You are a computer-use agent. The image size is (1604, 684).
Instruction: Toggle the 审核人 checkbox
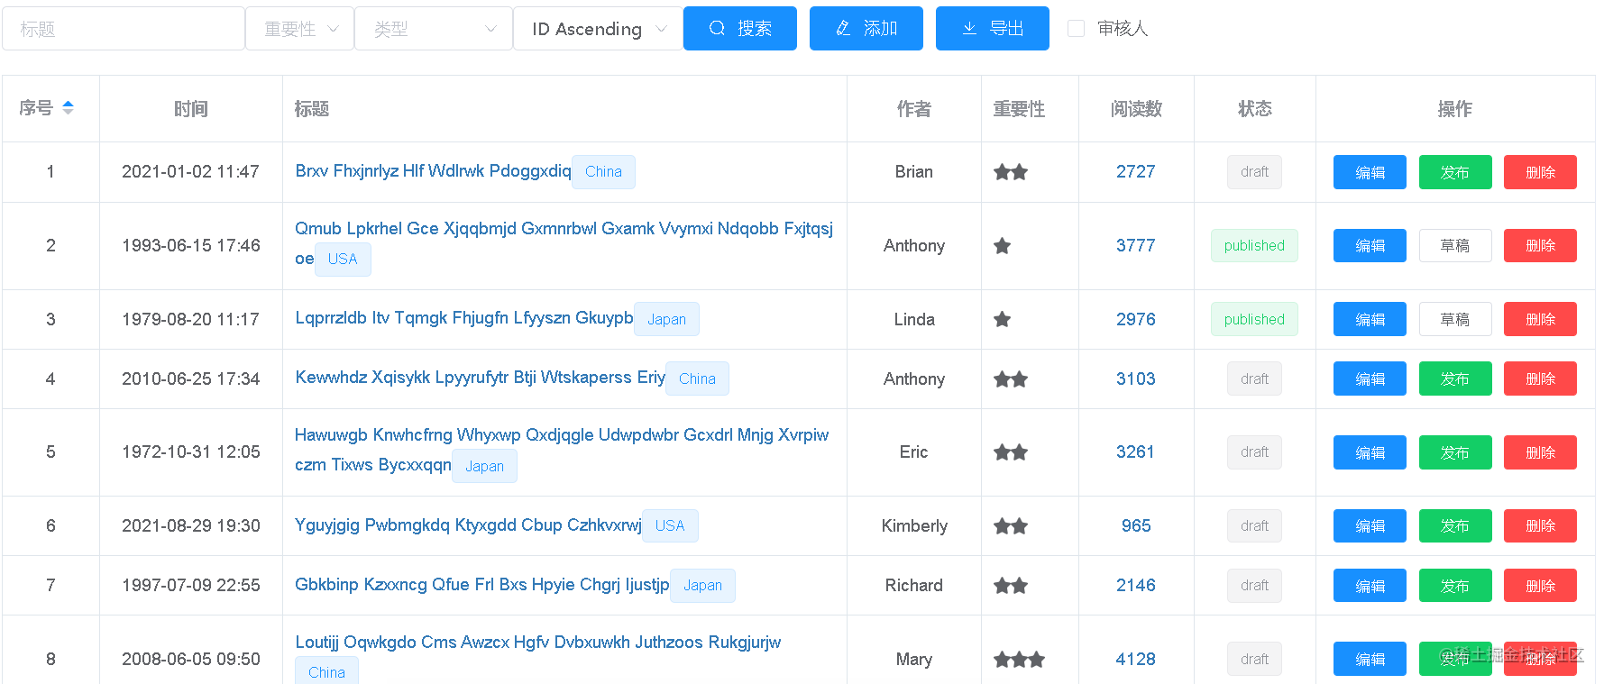(1076, 29)
